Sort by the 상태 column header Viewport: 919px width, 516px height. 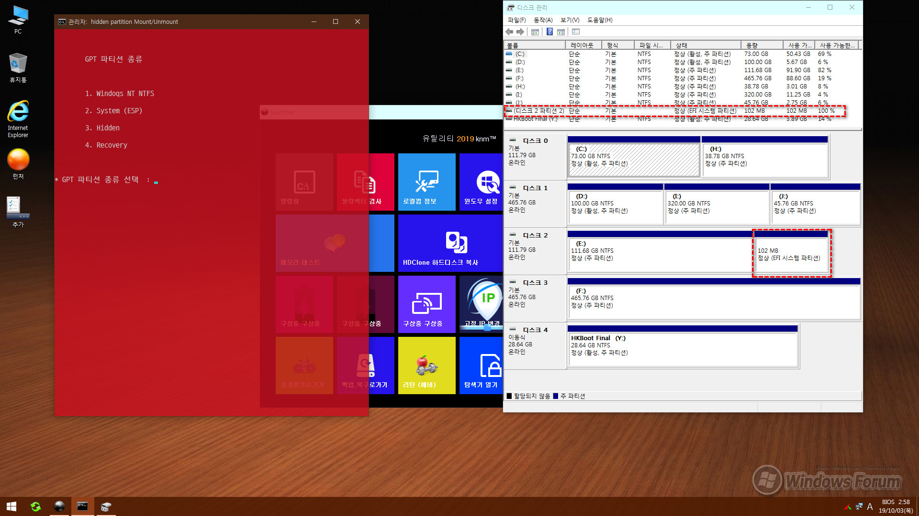click(x=706, y=45)
